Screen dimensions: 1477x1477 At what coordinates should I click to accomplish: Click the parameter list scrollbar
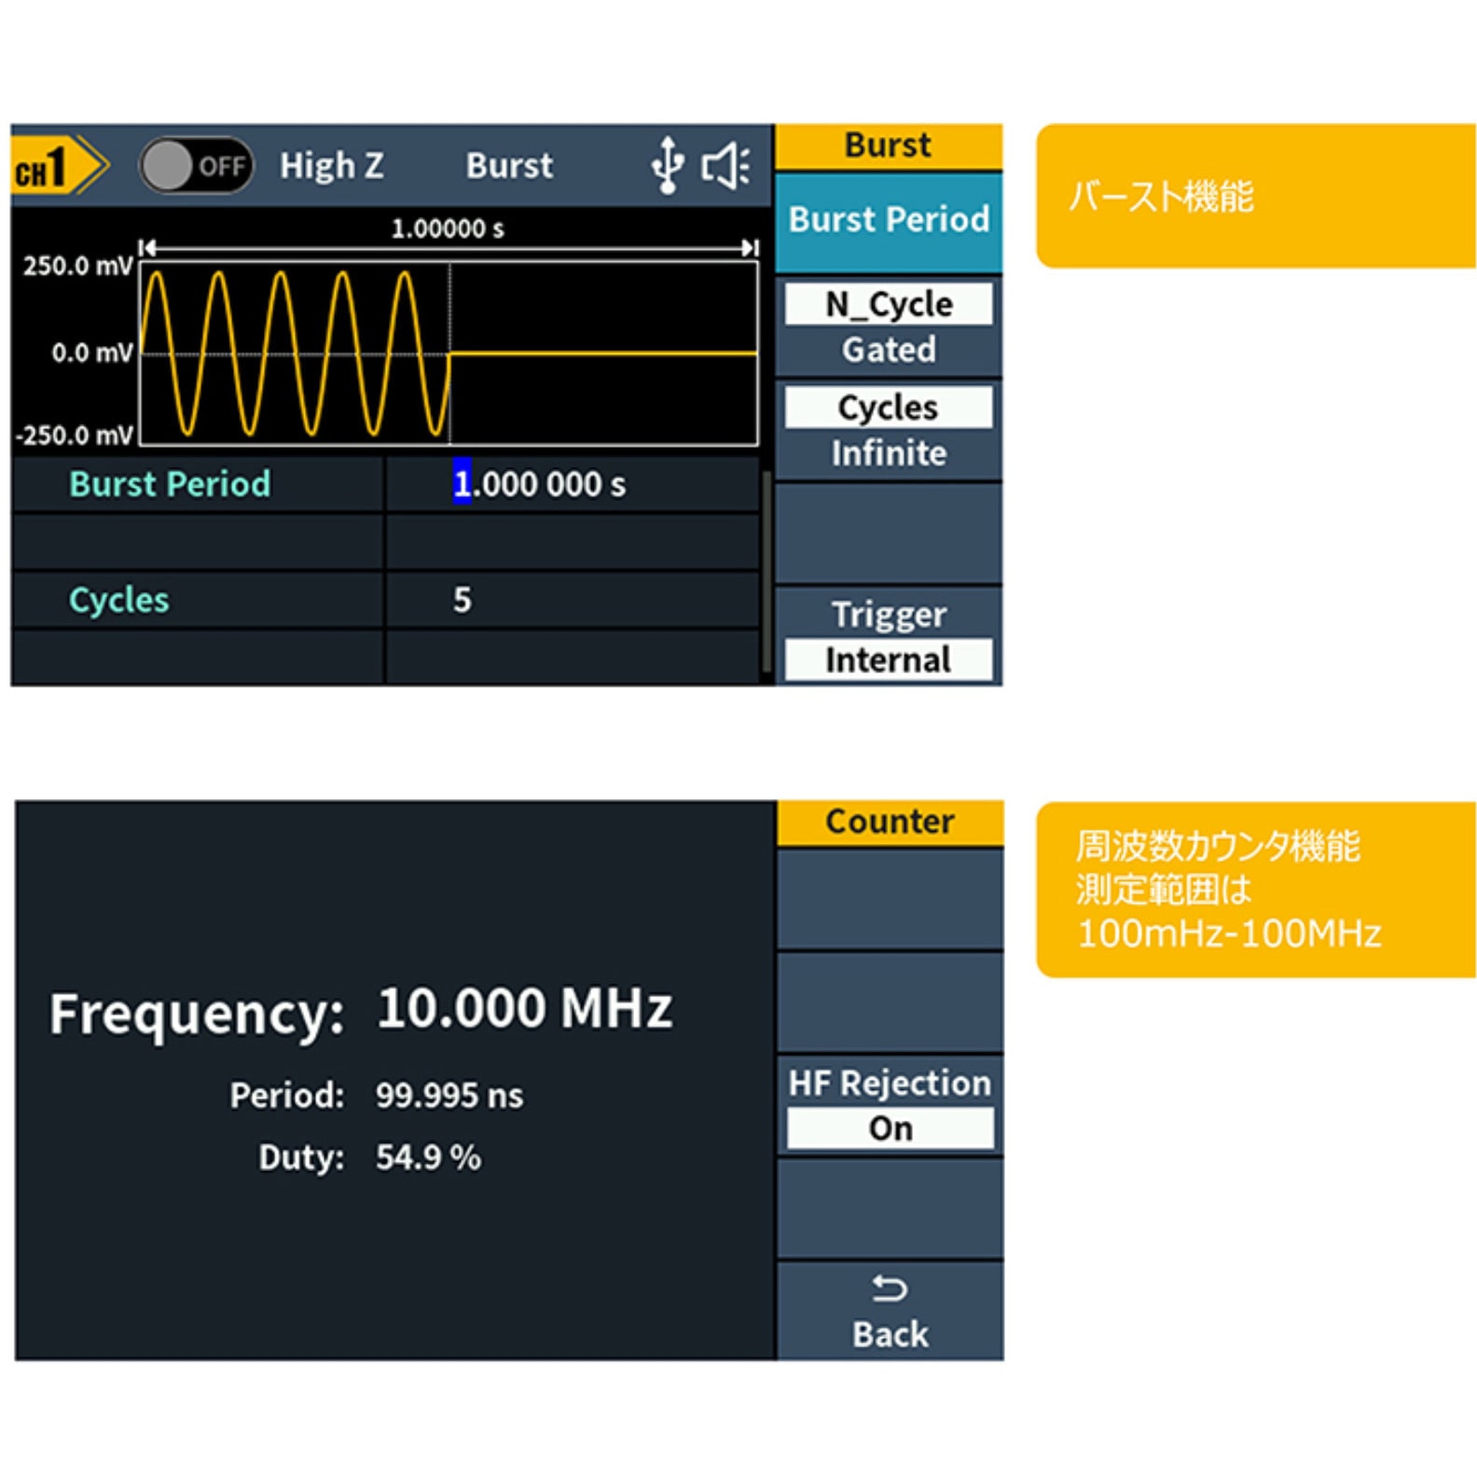coord(766,571)
